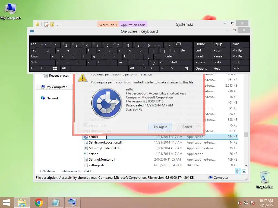Click the file list scrollbar down arrow
This screenshot has height=208, width=278.
click(x=246, y=166)
